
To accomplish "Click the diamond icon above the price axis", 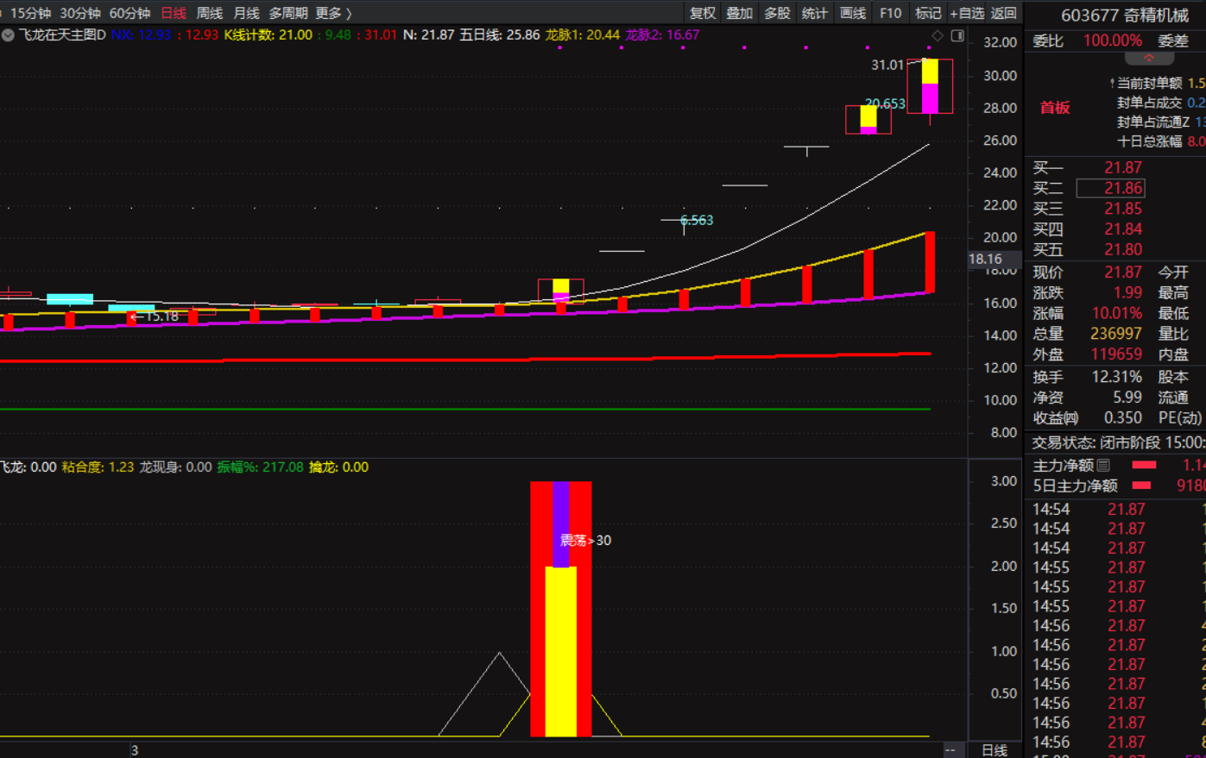I will click(938, 35).
